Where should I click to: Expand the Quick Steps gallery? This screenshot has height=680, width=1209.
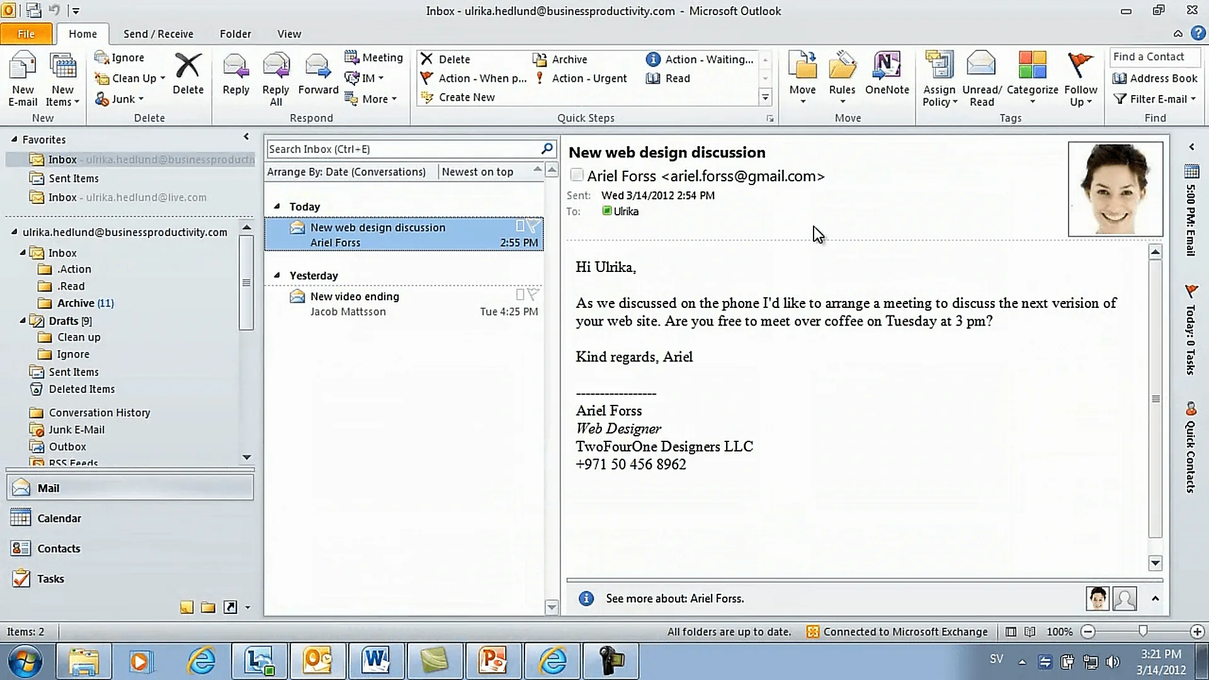pos(765,98)
